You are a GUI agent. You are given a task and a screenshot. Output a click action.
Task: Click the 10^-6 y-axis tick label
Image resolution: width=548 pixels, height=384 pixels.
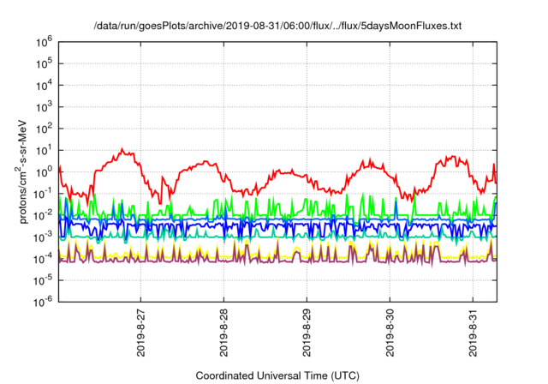44,303
